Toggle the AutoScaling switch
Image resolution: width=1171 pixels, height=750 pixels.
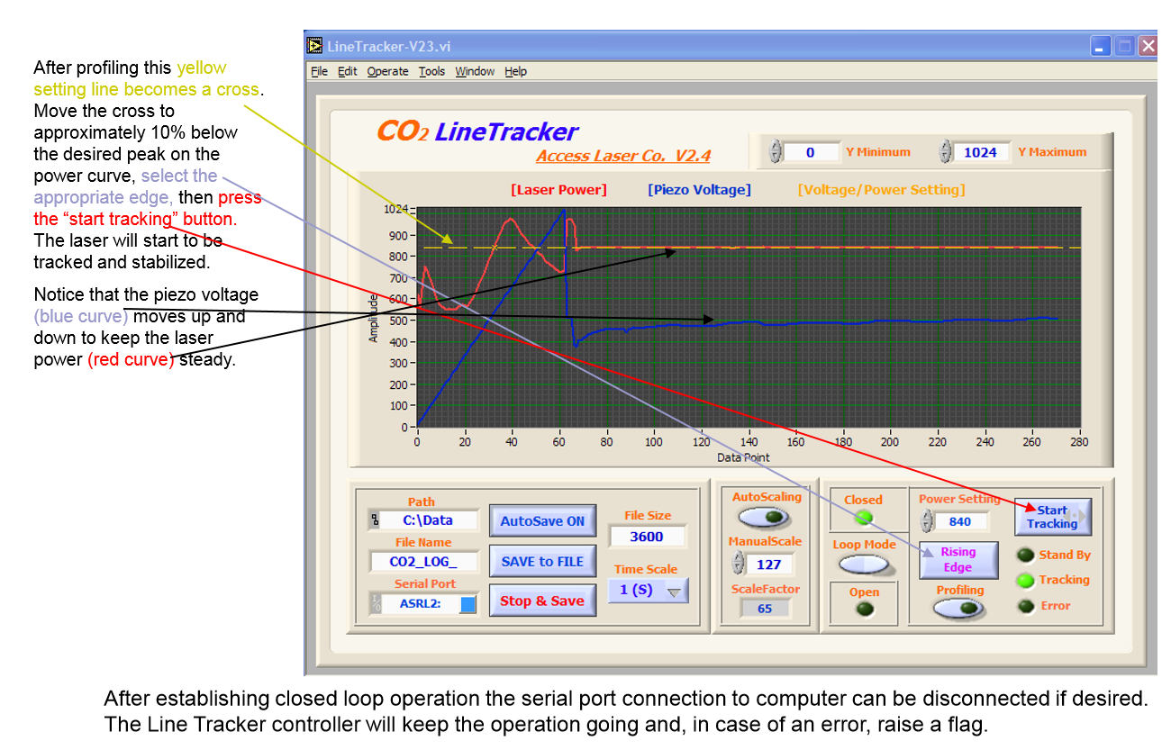tap(765, 516)
